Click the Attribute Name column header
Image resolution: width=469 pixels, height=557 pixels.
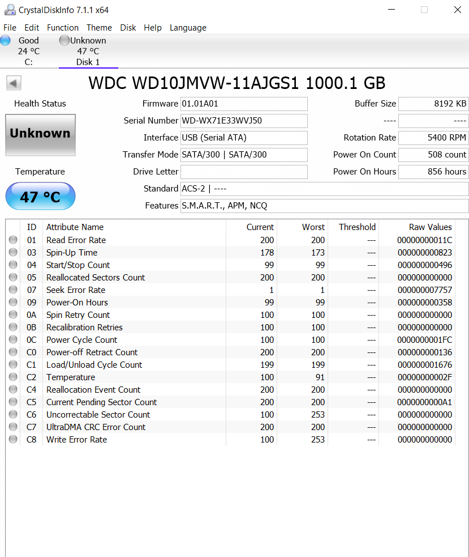134,227
